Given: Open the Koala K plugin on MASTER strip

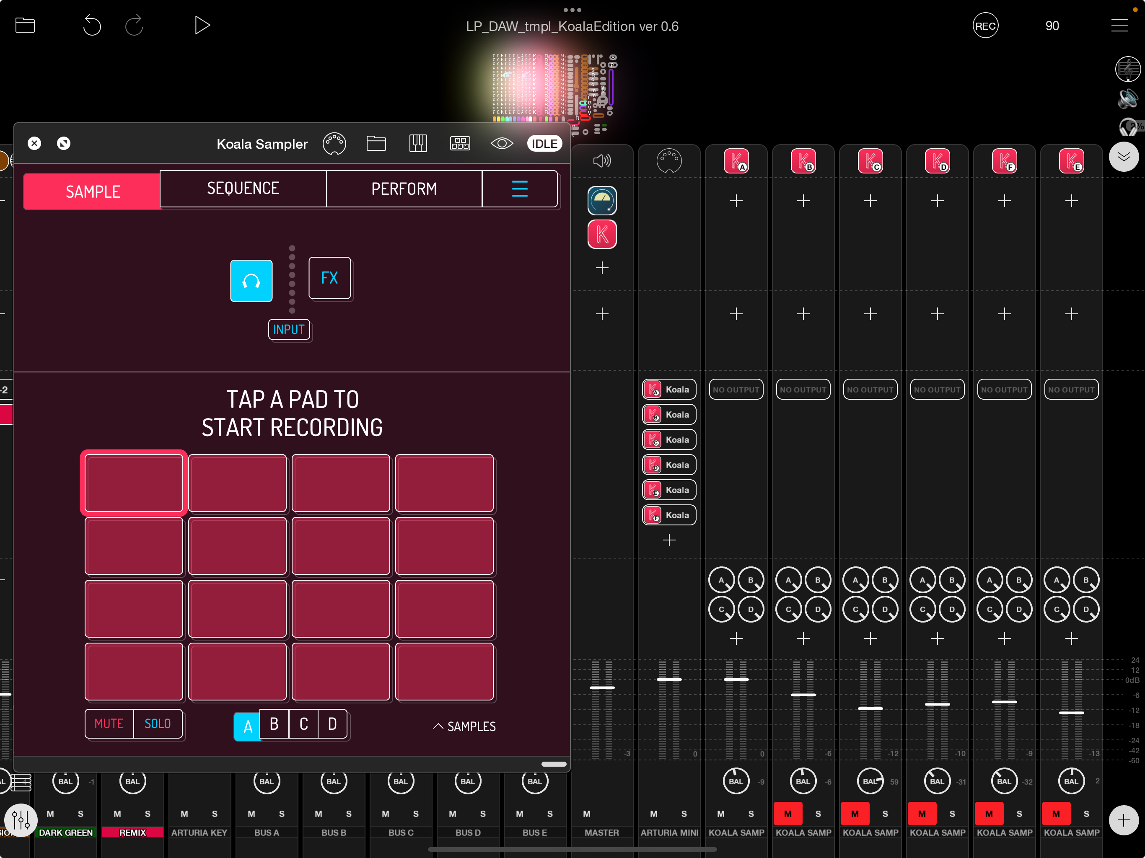Looking at the screenshot, I should (602, 235).
